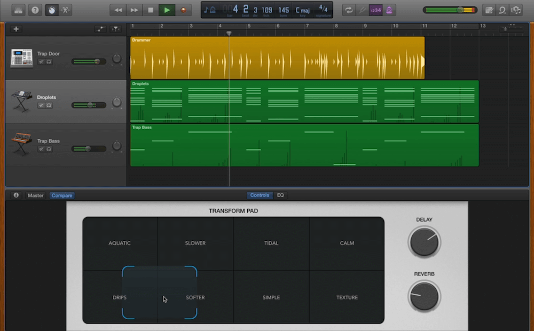Select the green Droplets MIDI region
This screenshot has width=534, height=331.
(304, 101)
